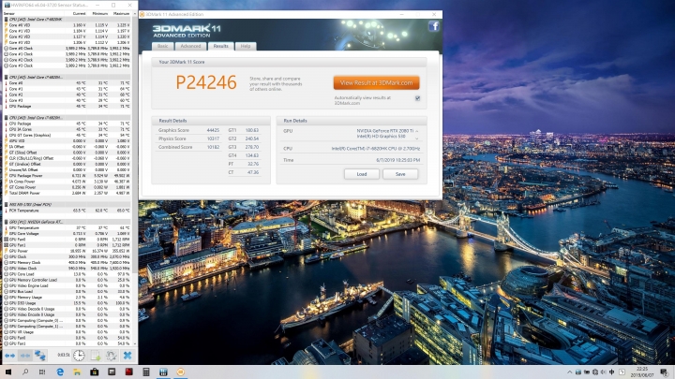Click HWiNFO column header dropdown arrow
Screen dimensions: 675x379
tap(135, 14)
